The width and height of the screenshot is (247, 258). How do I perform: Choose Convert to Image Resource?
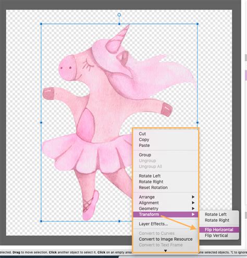click(x=166, y=239)
